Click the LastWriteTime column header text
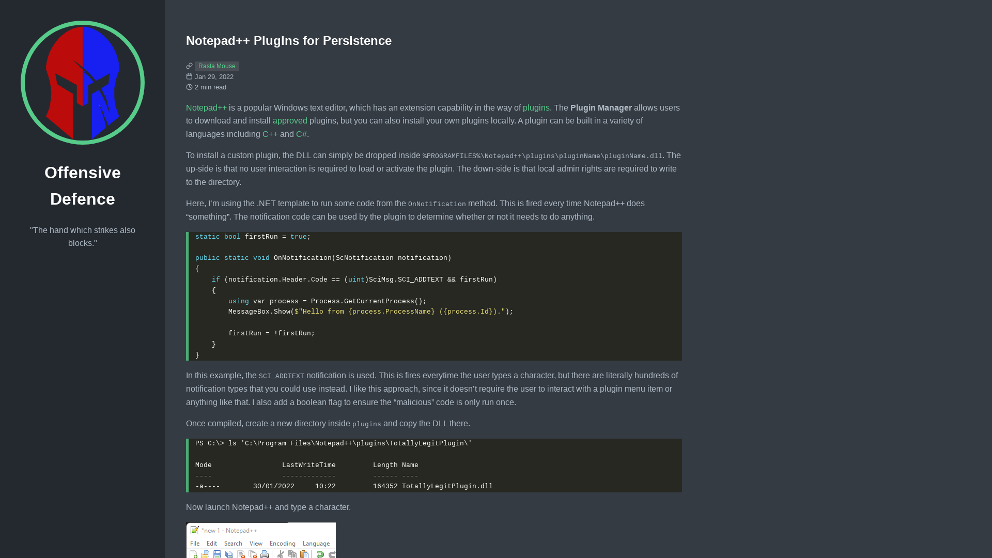992x558 pixels. pos(309,465)
